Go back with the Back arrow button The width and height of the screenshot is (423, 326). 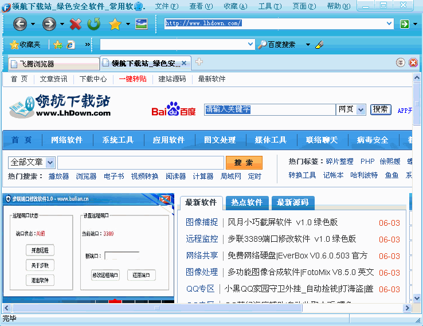click(20, 24)
